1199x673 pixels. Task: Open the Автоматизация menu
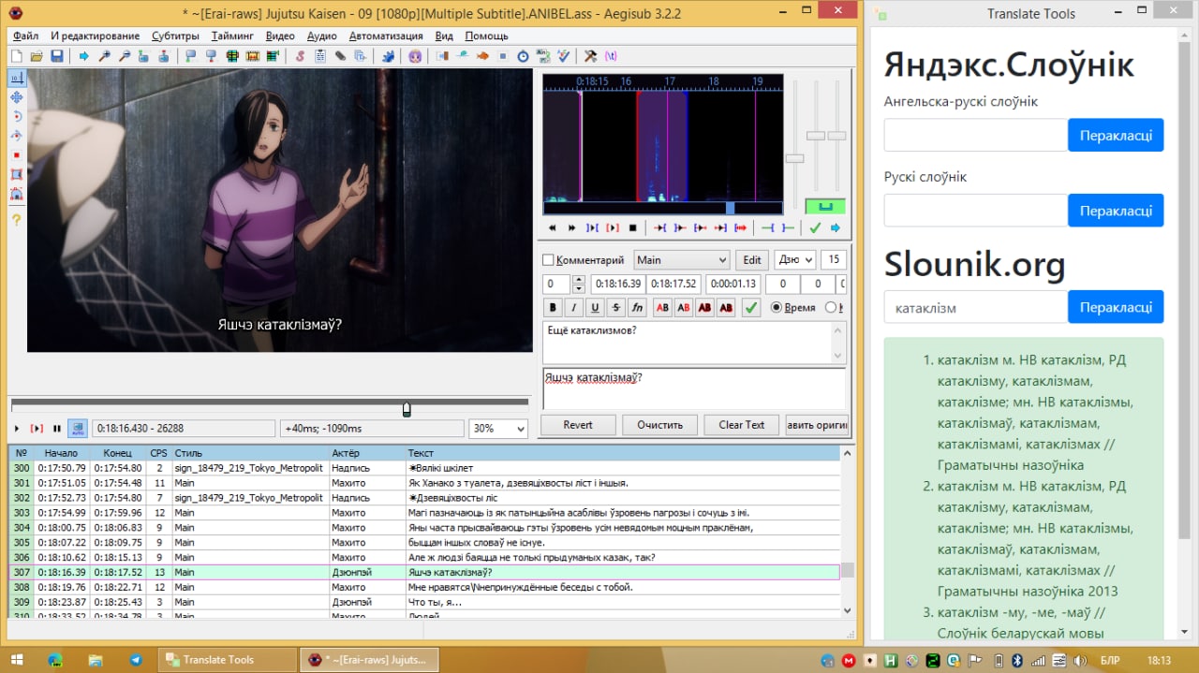tap(386, 36)
